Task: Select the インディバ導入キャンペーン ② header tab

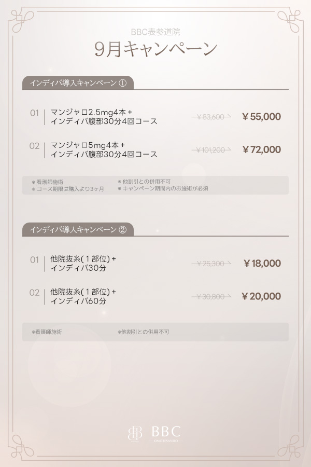Action: 78,230
